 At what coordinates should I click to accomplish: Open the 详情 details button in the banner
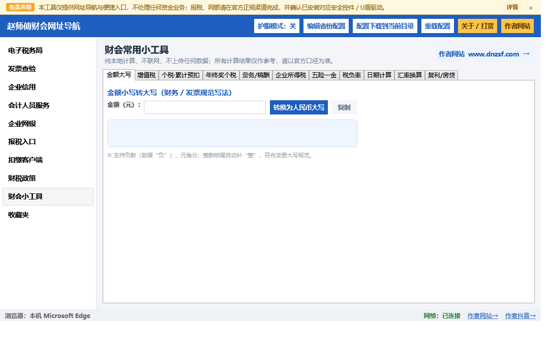click(512, 7)
